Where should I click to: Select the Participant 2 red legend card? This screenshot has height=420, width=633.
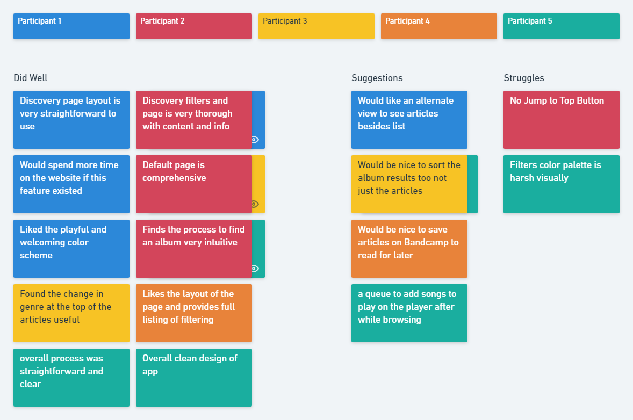coord(194,26)
